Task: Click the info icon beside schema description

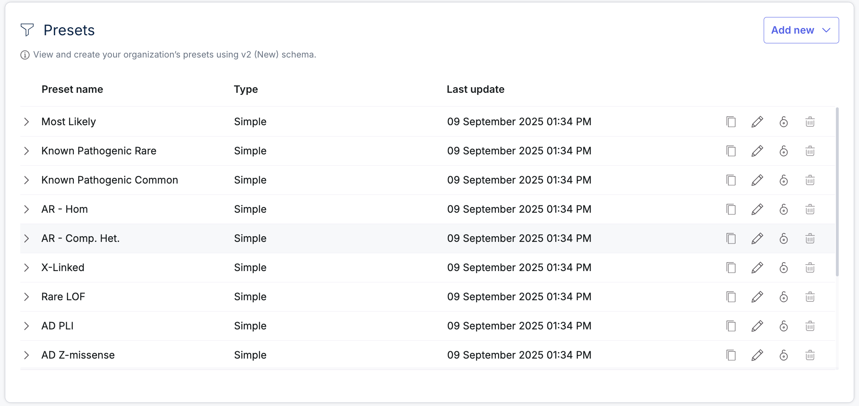Action: (25, 55)
